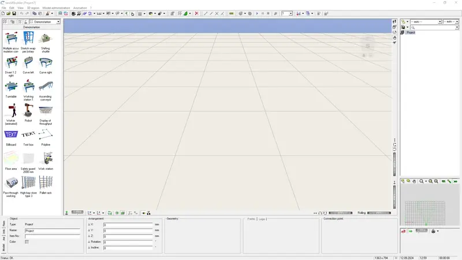
Task: Open the Demonstration library dropdown
Action: tap(58, 22)
